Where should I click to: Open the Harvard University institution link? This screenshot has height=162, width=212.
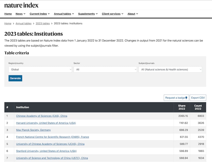(46, 123)
